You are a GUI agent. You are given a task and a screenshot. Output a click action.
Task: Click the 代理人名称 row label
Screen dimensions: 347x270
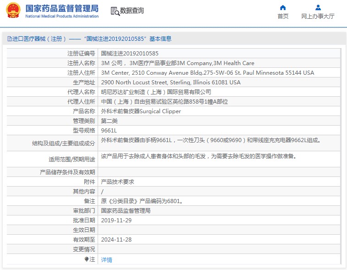(81, 92)
